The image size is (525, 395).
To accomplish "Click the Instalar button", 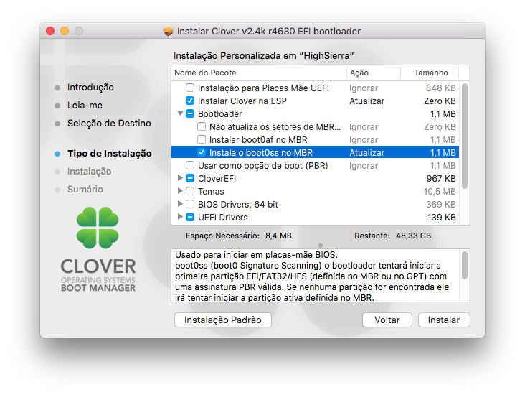I will (444, 320).
